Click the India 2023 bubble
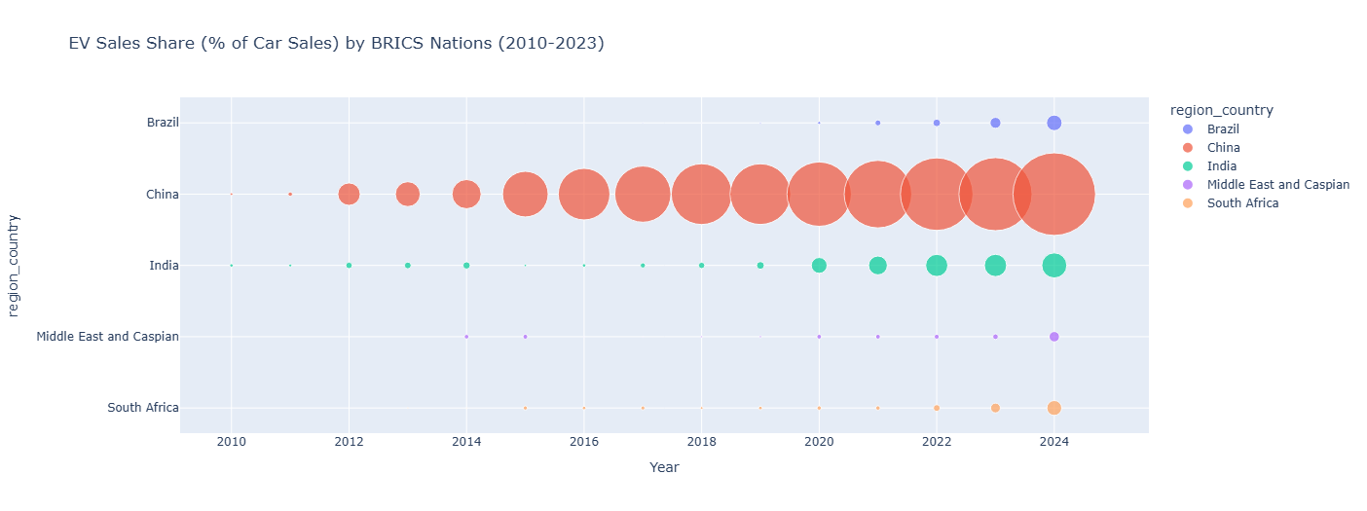This screenshot has width=1367, height=511. point(995,265)
